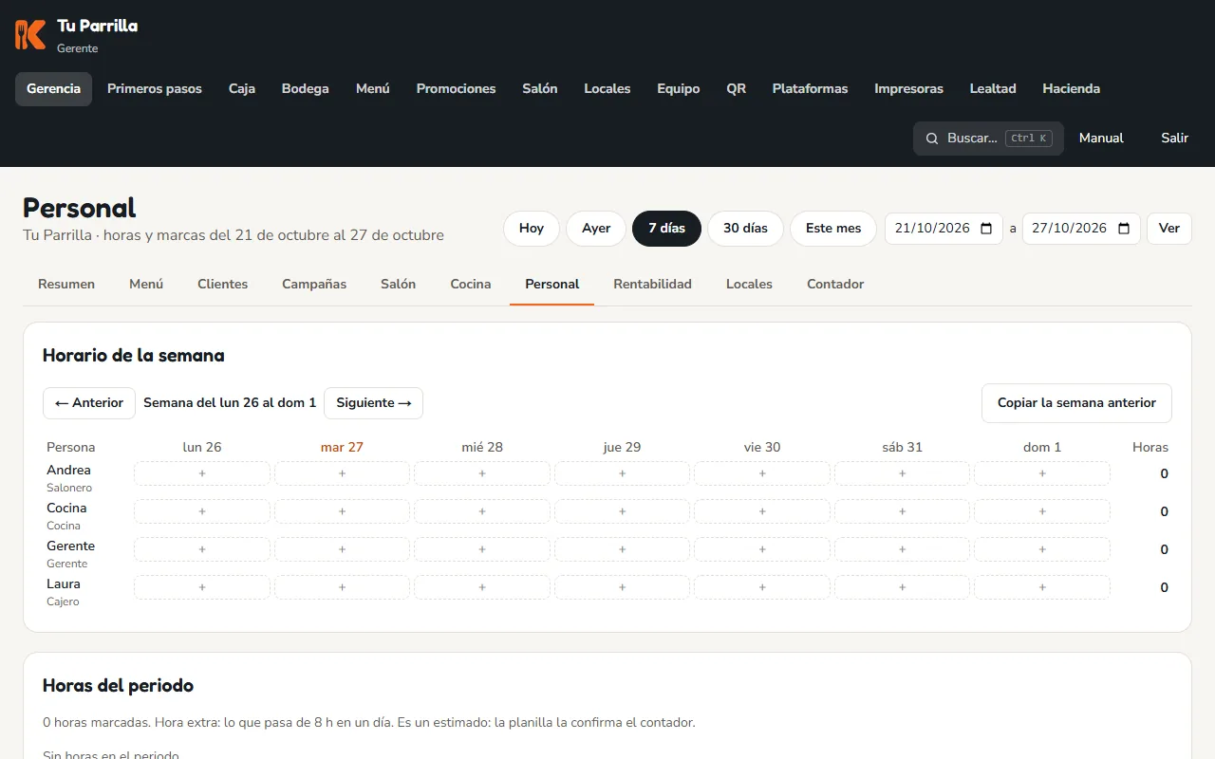
Task: Click the start date field 21/10/2026
Action: [944, 229]
